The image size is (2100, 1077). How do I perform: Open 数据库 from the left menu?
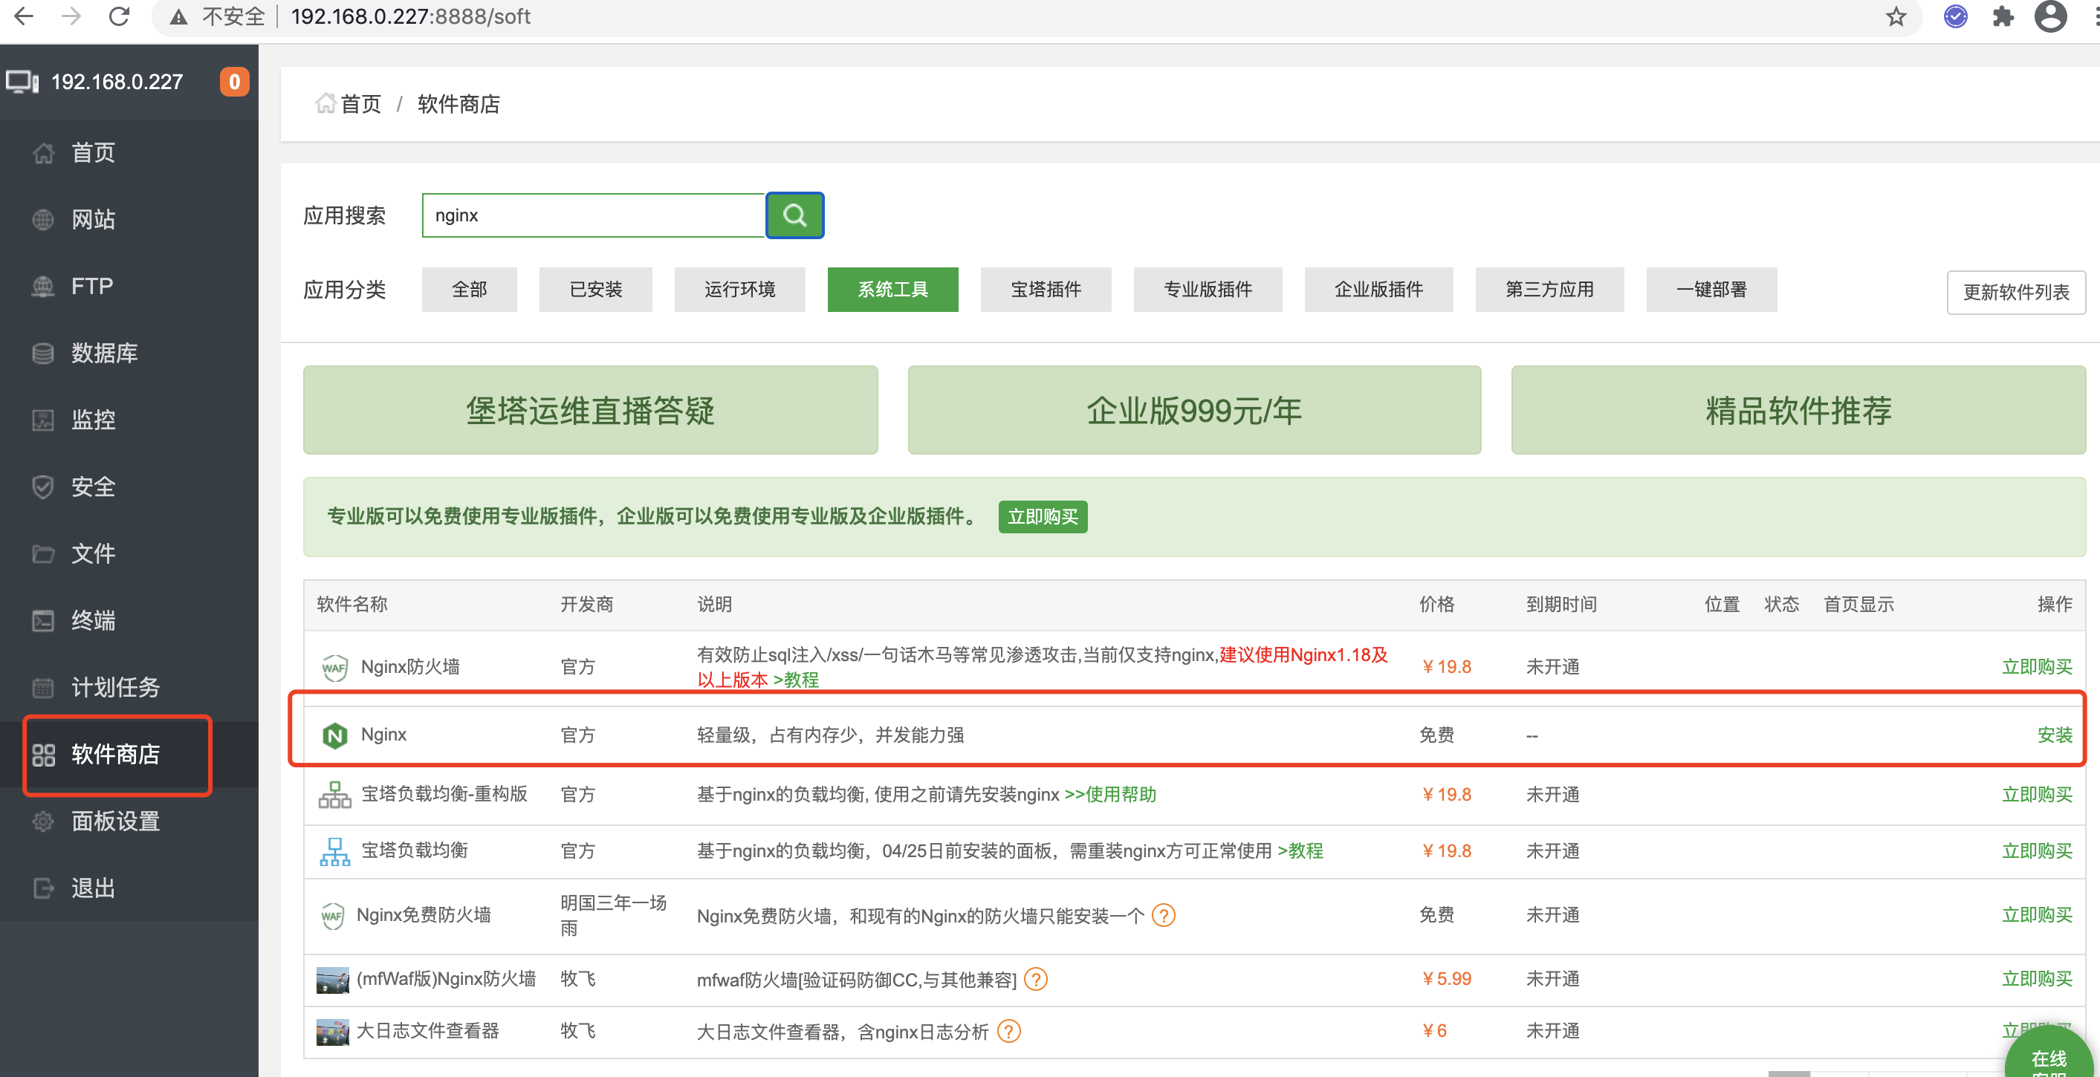tap(104, 353)
